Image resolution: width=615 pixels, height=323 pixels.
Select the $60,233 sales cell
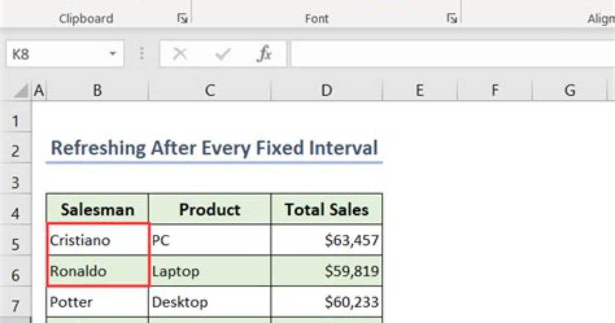(327, 302)
